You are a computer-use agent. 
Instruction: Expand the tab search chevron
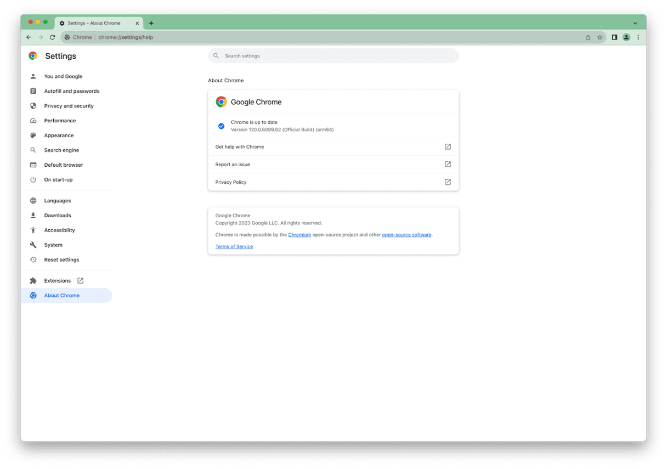(635, 23)
